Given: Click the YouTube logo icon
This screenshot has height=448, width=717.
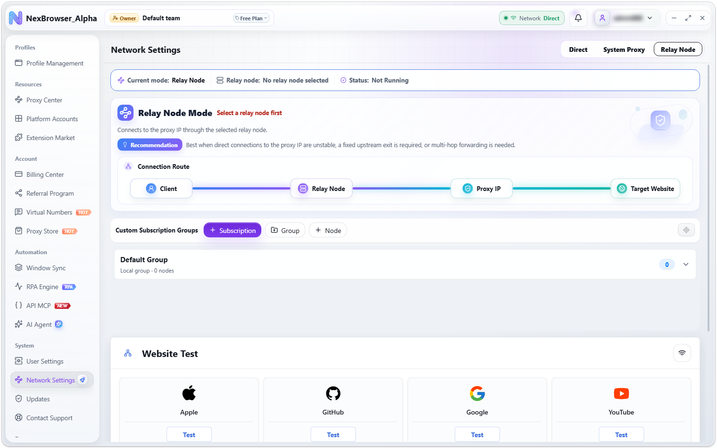Looking at the screenshot, I should coord(621,393).
